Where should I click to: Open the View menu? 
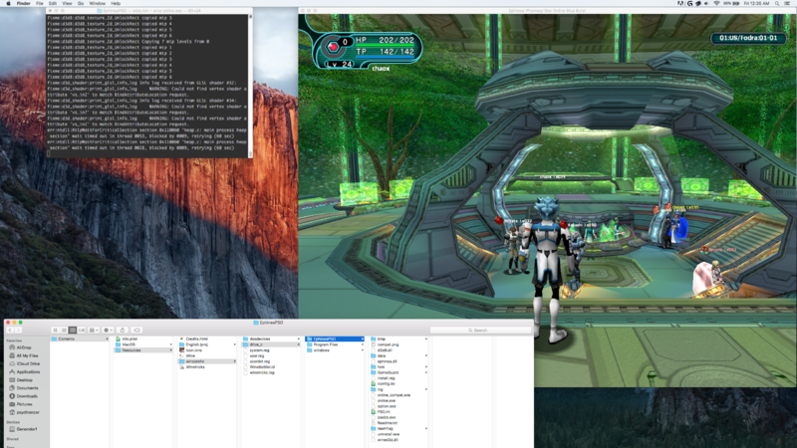67,3
